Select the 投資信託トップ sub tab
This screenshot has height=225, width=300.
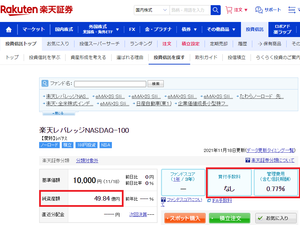(x=21, y=44)
